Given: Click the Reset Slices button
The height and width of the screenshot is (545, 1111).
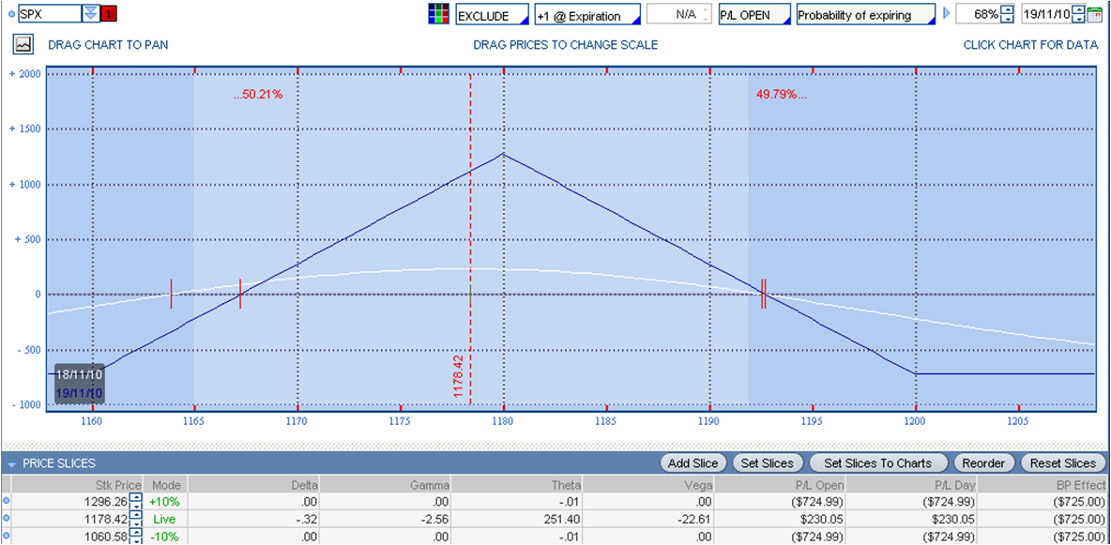Looking at the screenshot, I should point(1063,463).
